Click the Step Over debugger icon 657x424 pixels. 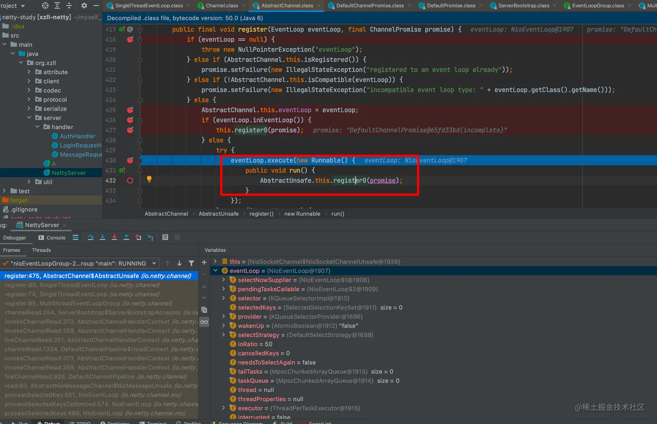pos(90,237)
